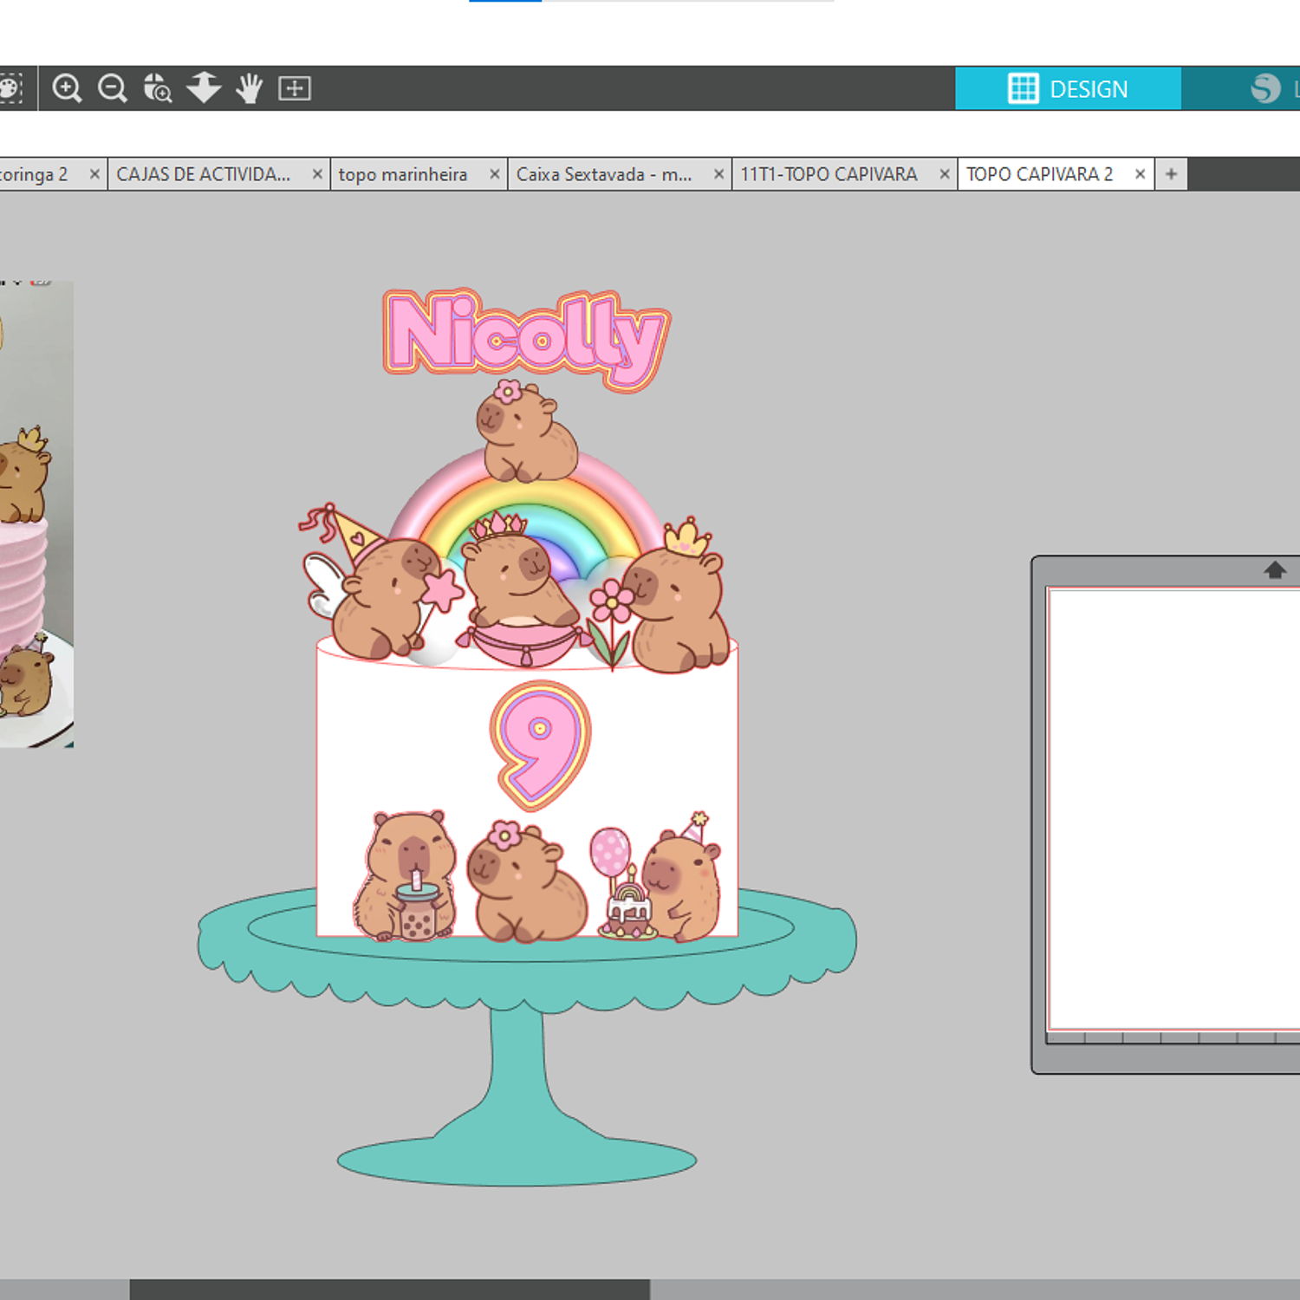Activate the Drag Zoom arrow tool
The height and width of the screenshot is (1300, 1300).
(x=204, y=88)
